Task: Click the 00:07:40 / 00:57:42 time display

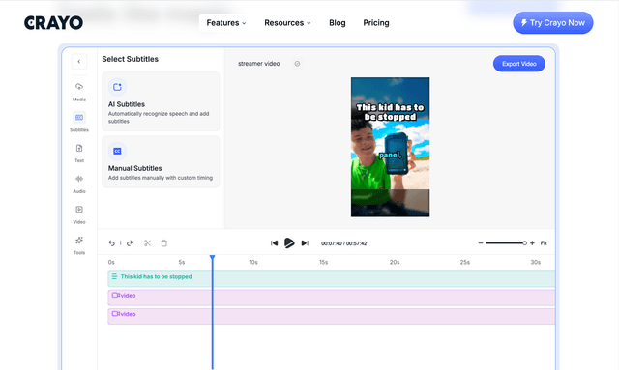Action: click(344, 243)
